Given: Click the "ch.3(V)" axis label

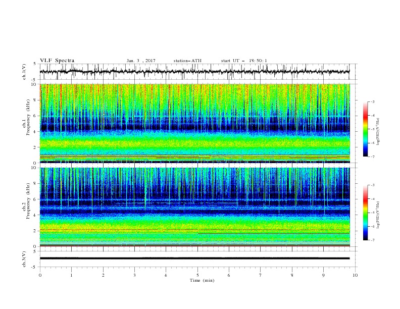Looking at the screenshot, I should (24, 259).
